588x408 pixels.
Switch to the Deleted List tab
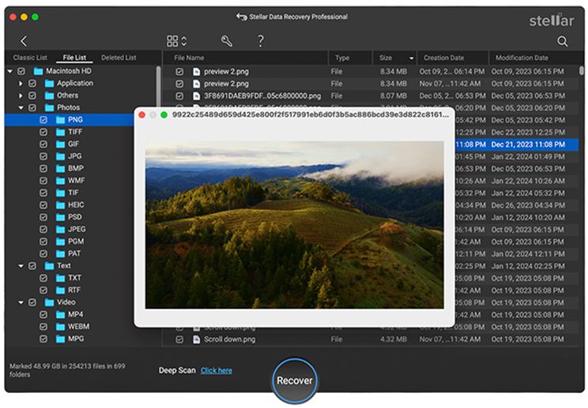coord(119,58)
